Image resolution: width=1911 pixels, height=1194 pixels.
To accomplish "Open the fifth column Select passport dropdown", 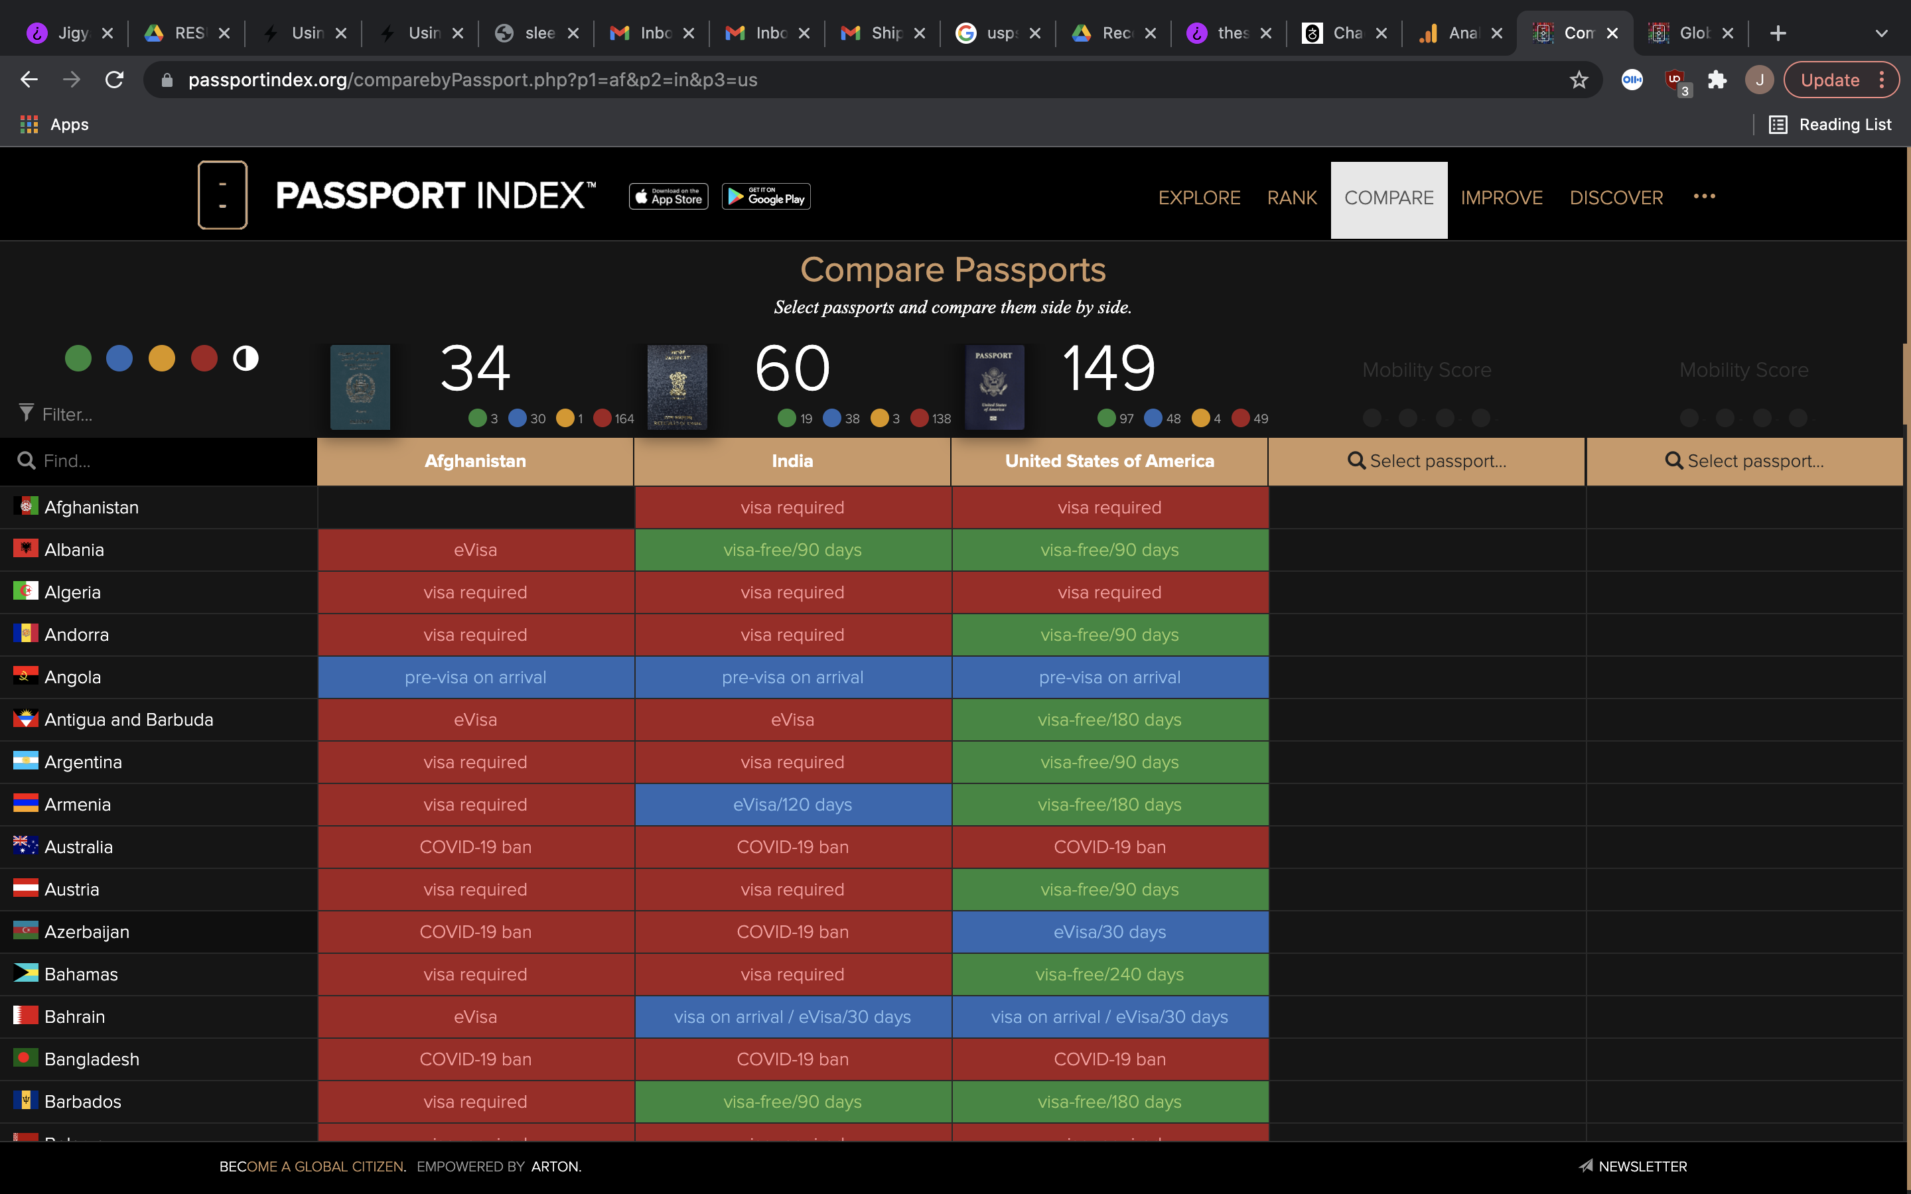I will pos(1744,461).
